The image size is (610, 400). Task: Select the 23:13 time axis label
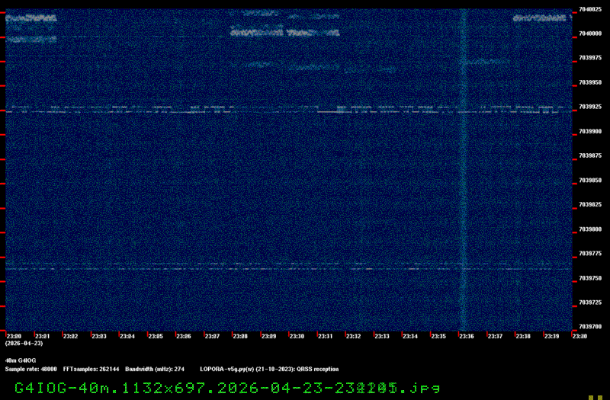point(382,336)
